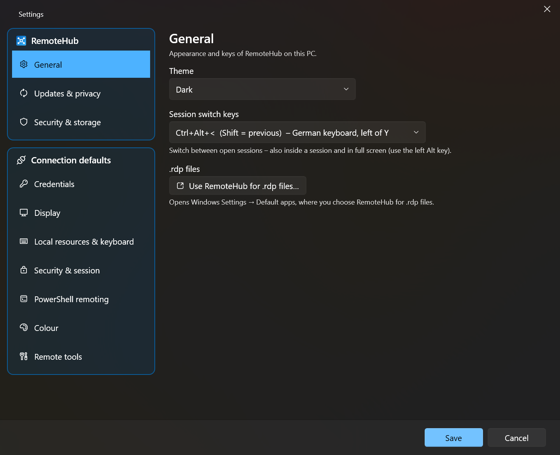Switch to the Credentials page
The height and width of the screenshot is (455, 560).
coord(81,184)
